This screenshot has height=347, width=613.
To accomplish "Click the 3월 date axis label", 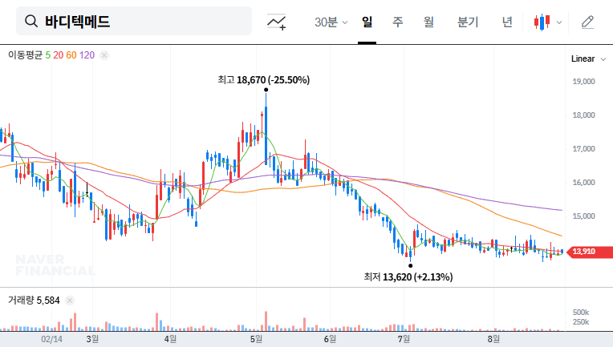I will [x=92, y=339].
